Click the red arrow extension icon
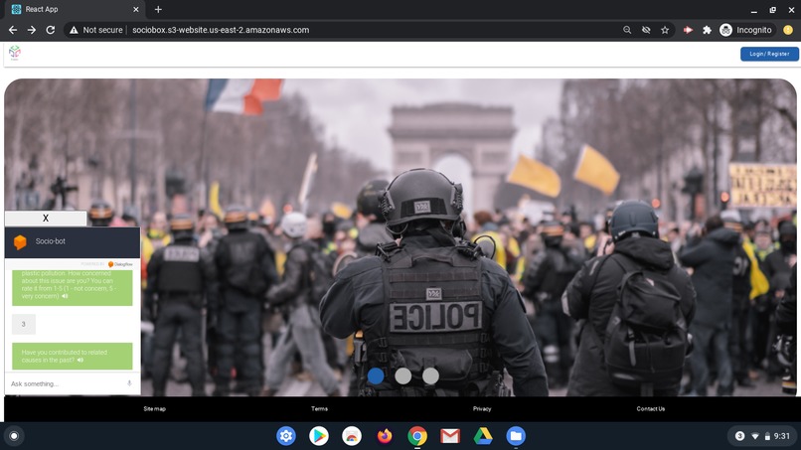Screen dimensions: 801x450 coord(688,30)
